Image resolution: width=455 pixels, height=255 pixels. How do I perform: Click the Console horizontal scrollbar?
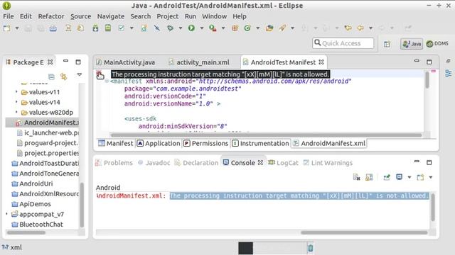click(364, 232)
